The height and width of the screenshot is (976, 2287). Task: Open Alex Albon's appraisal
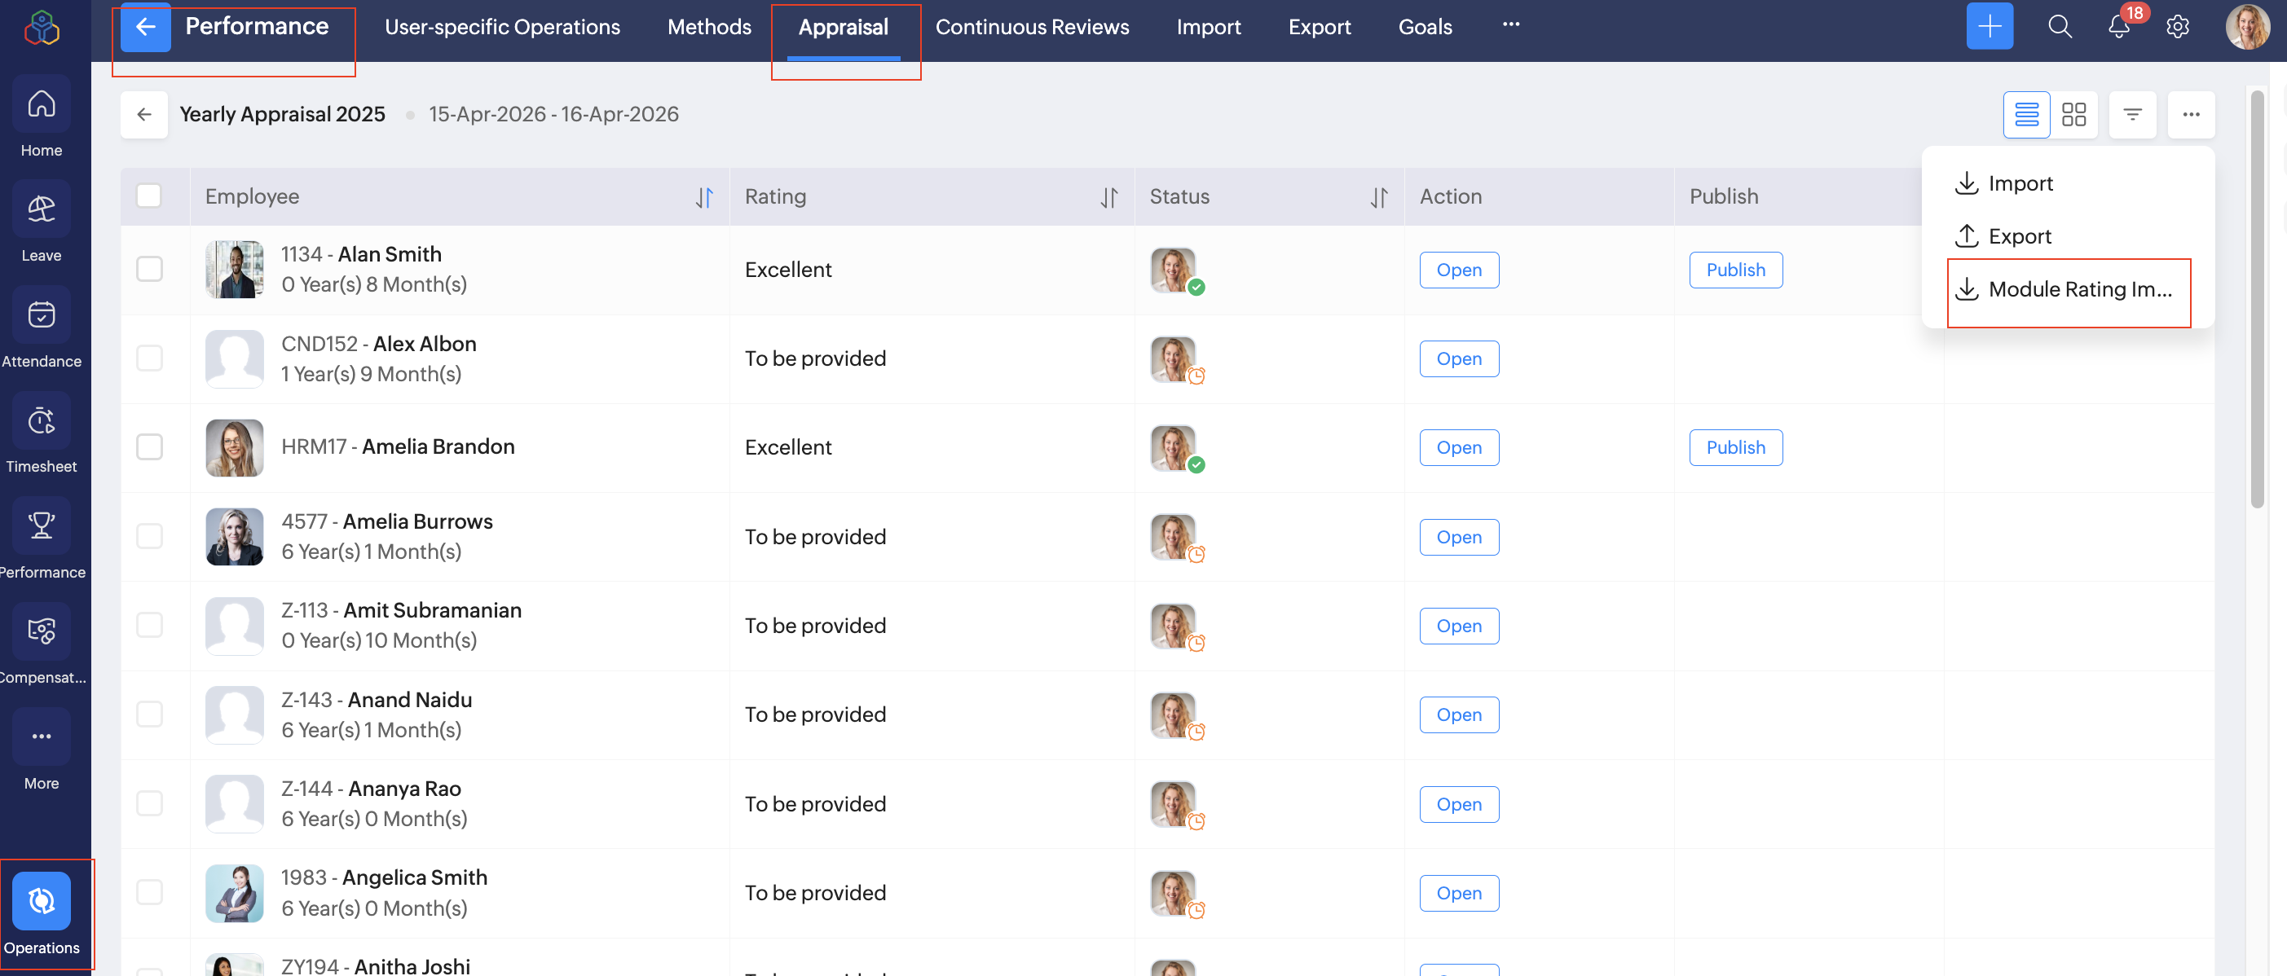pos(1459,358)
